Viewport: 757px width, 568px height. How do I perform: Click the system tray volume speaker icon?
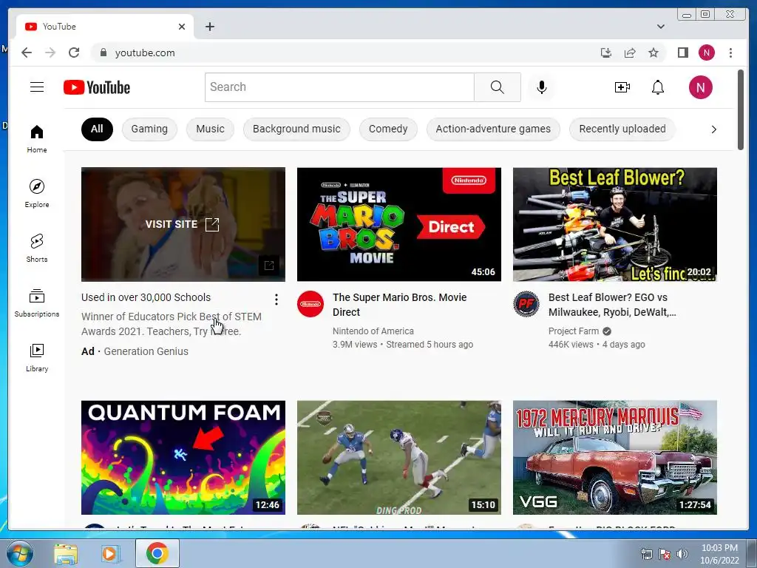[x=682, y=554]
